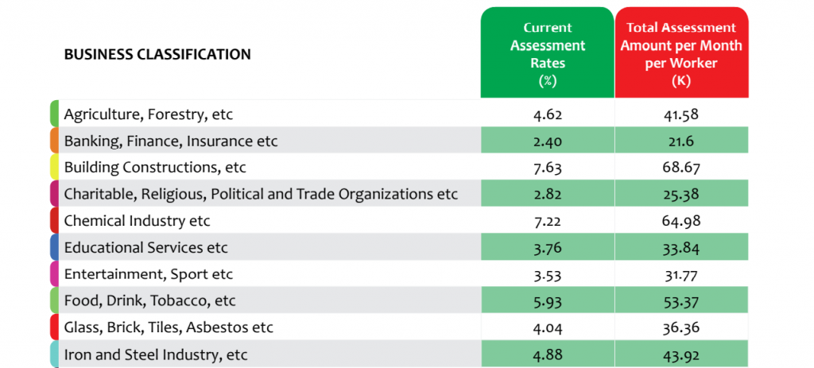Screen dimensions: 814x368
Task: Click teal color tab beside Iron and Steel
Action: (x=54, y=354)
